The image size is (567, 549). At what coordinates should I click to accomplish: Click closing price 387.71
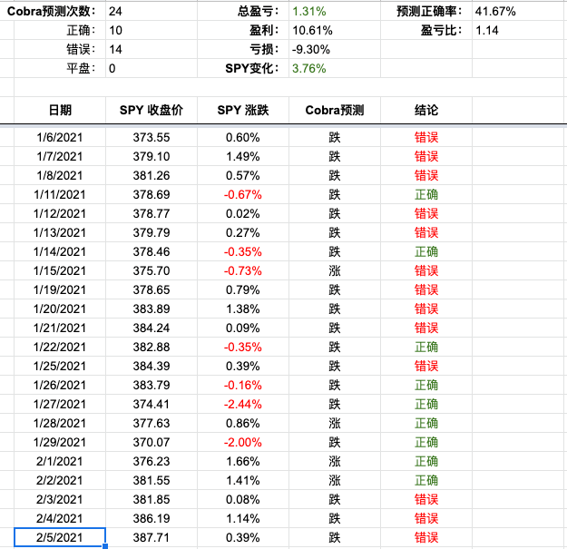[152, 537]
